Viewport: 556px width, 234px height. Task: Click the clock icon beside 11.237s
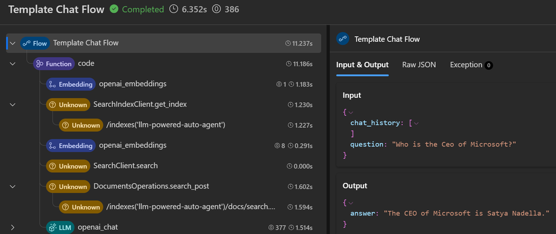288,43
